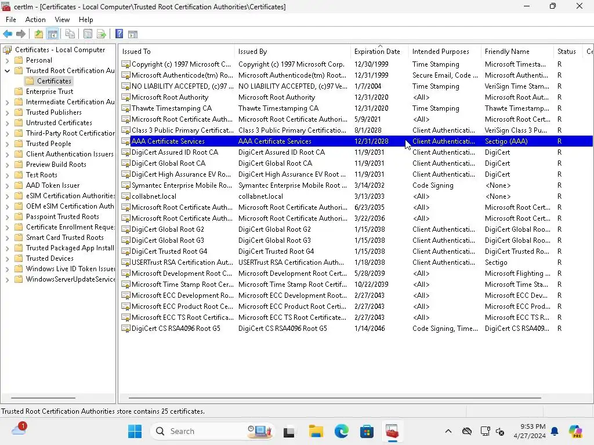The width and height of the screenshot is (594, 445).
Task: Expand the Personal store node
Action: (x=7, y=60)
